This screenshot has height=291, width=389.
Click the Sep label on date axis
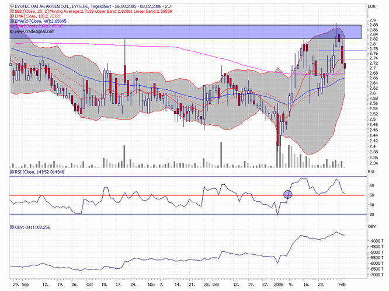point(25,285)
